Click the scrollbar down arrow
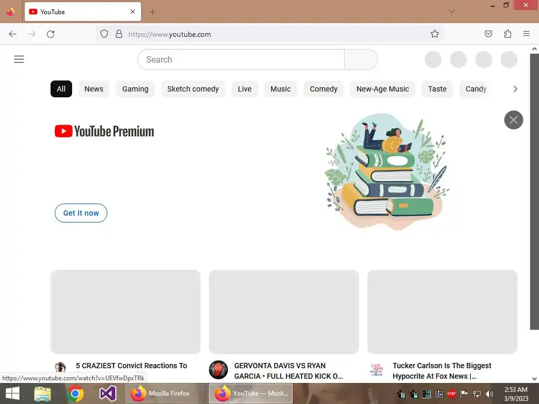 coord(534,379)
